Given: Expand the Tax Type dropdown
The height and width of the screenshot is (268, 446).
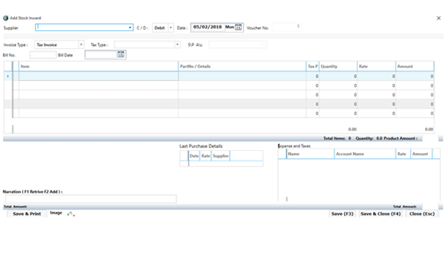Looking at the screenshot, I should [177, 45].
